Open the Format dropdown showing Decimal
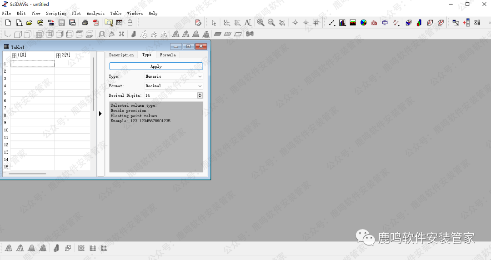Image resolution: width=491 pixels, height=260 pixels. 174,86
